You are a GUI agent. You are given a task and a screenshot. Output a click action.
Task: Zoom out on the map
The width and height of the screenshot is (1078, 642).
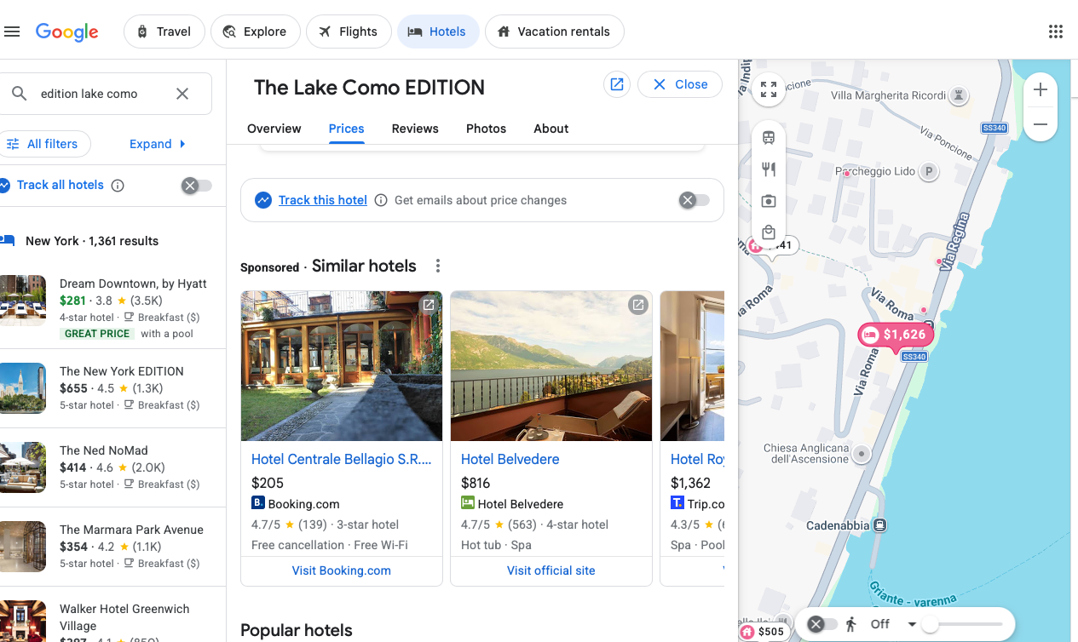(1041, 124)
